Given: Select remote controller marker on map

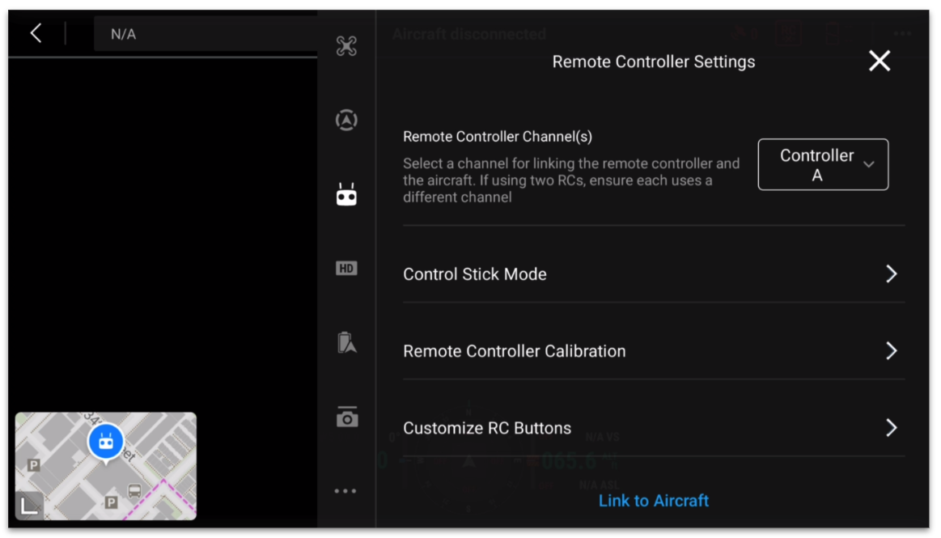Looking at the screenshot, I should point(106,443).
